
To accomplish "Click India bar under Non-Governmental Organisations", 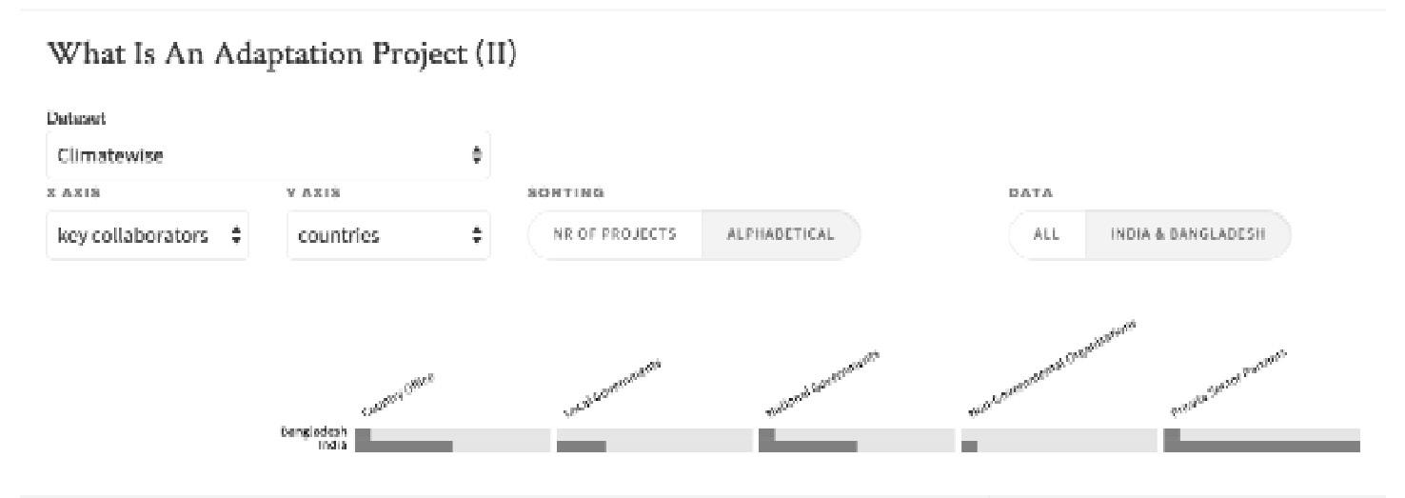I will pos(969,446).
